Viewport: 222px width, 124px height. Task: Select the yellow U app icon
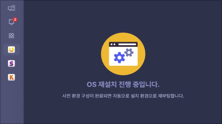coord(11,50)
